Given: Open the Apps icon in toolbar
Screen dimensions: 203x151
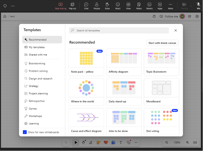Looking at the screenshot, I should tap(160, 6).
